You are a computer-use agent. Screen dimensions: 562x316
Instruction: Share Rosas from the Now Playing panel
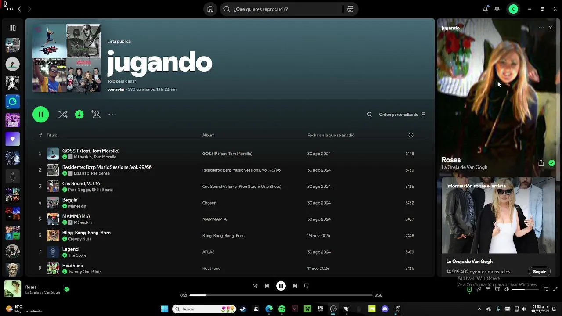tap(541, 163)
